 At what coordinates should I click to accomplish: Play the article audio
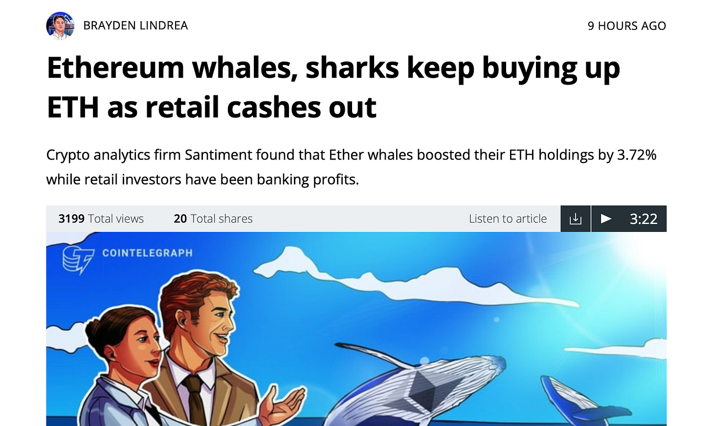(x=606, y=219)
